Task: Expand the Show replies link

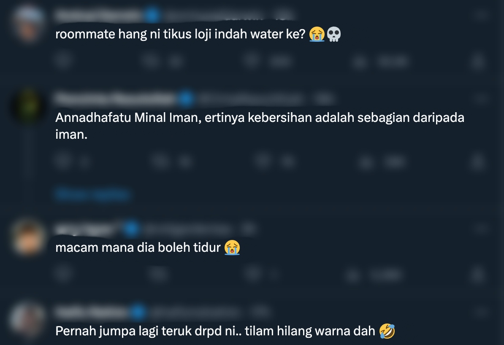Action: click(x=92, y=194)
